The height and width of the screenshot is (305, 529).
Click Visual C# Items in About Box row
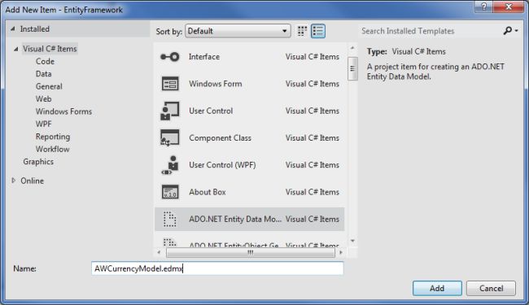pos(312,192)
